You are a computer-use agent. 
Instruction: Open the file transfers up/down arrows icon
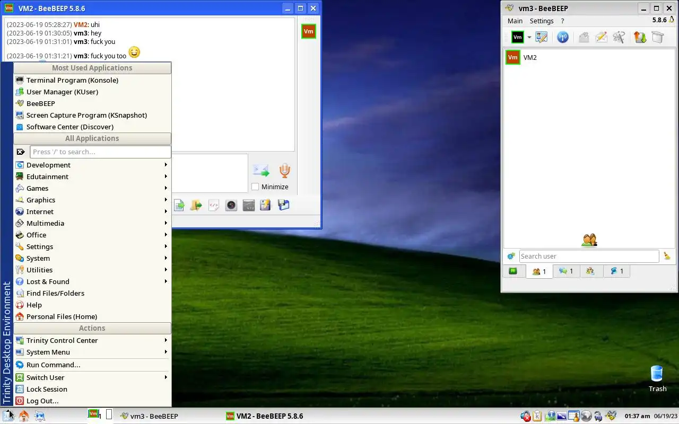(640, 37)
